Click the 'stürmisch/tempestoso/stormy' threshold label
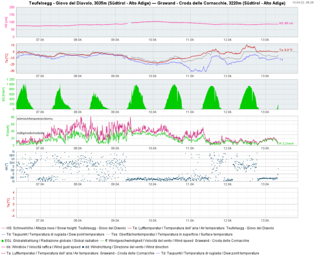 (35, 119)
